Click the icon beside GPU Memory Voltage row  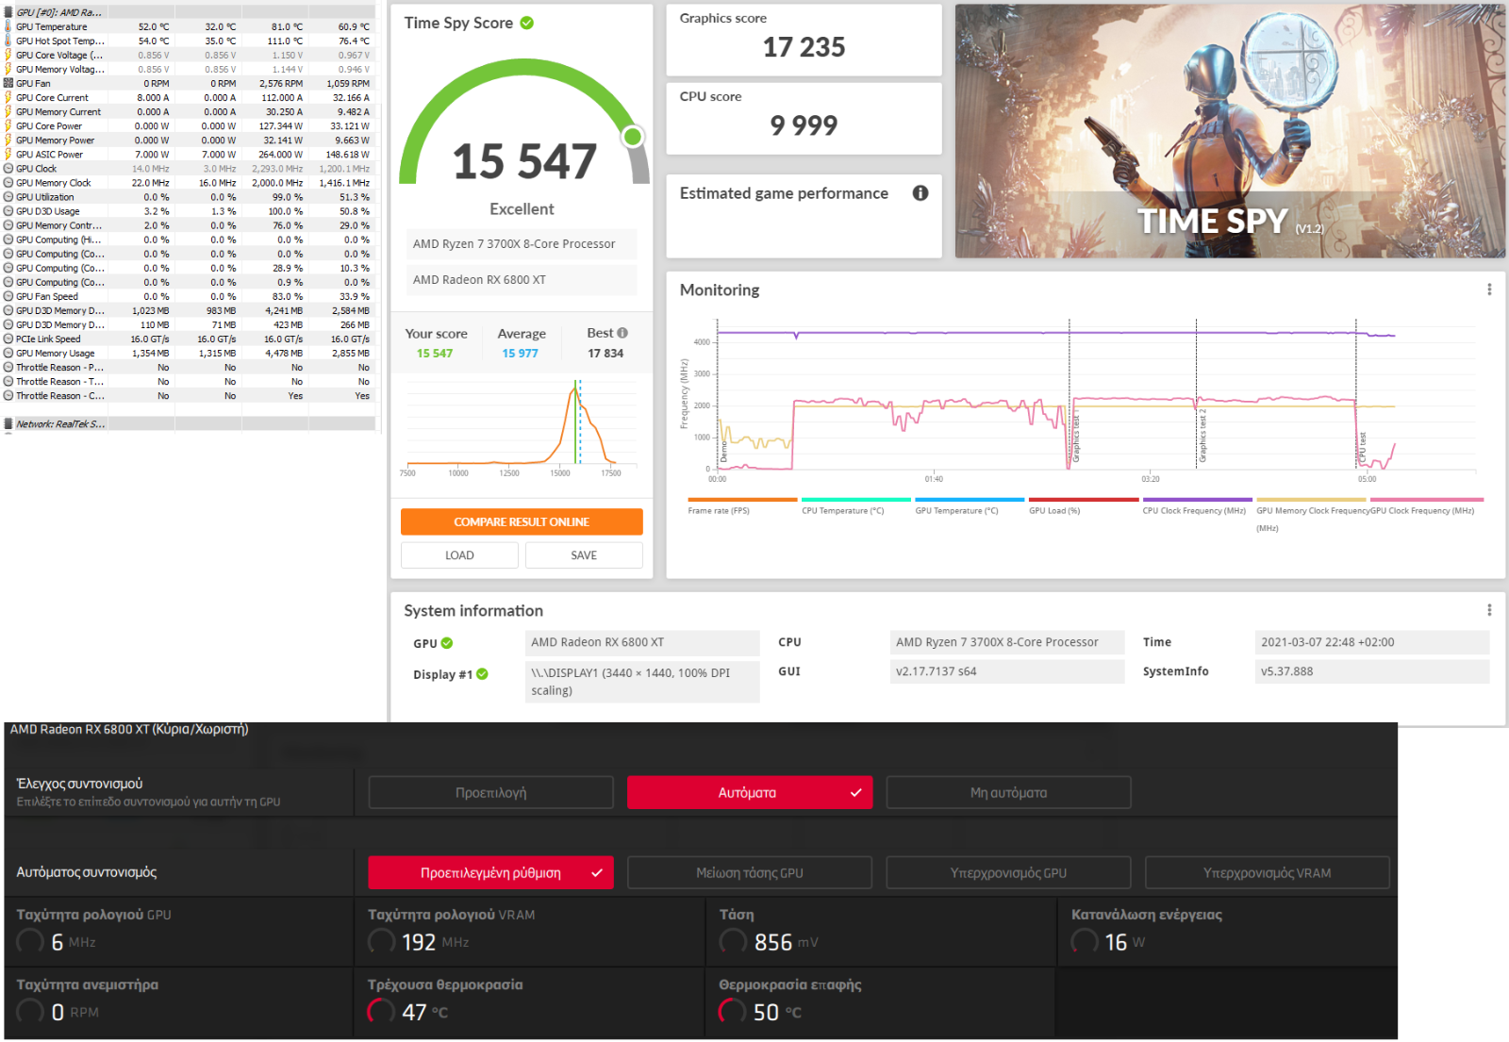8,69
